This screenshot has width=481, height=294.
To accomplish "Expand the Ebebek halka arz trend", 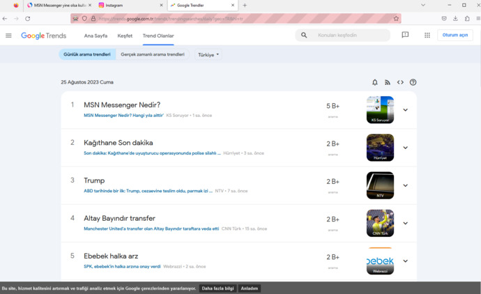I will [405, 261].
